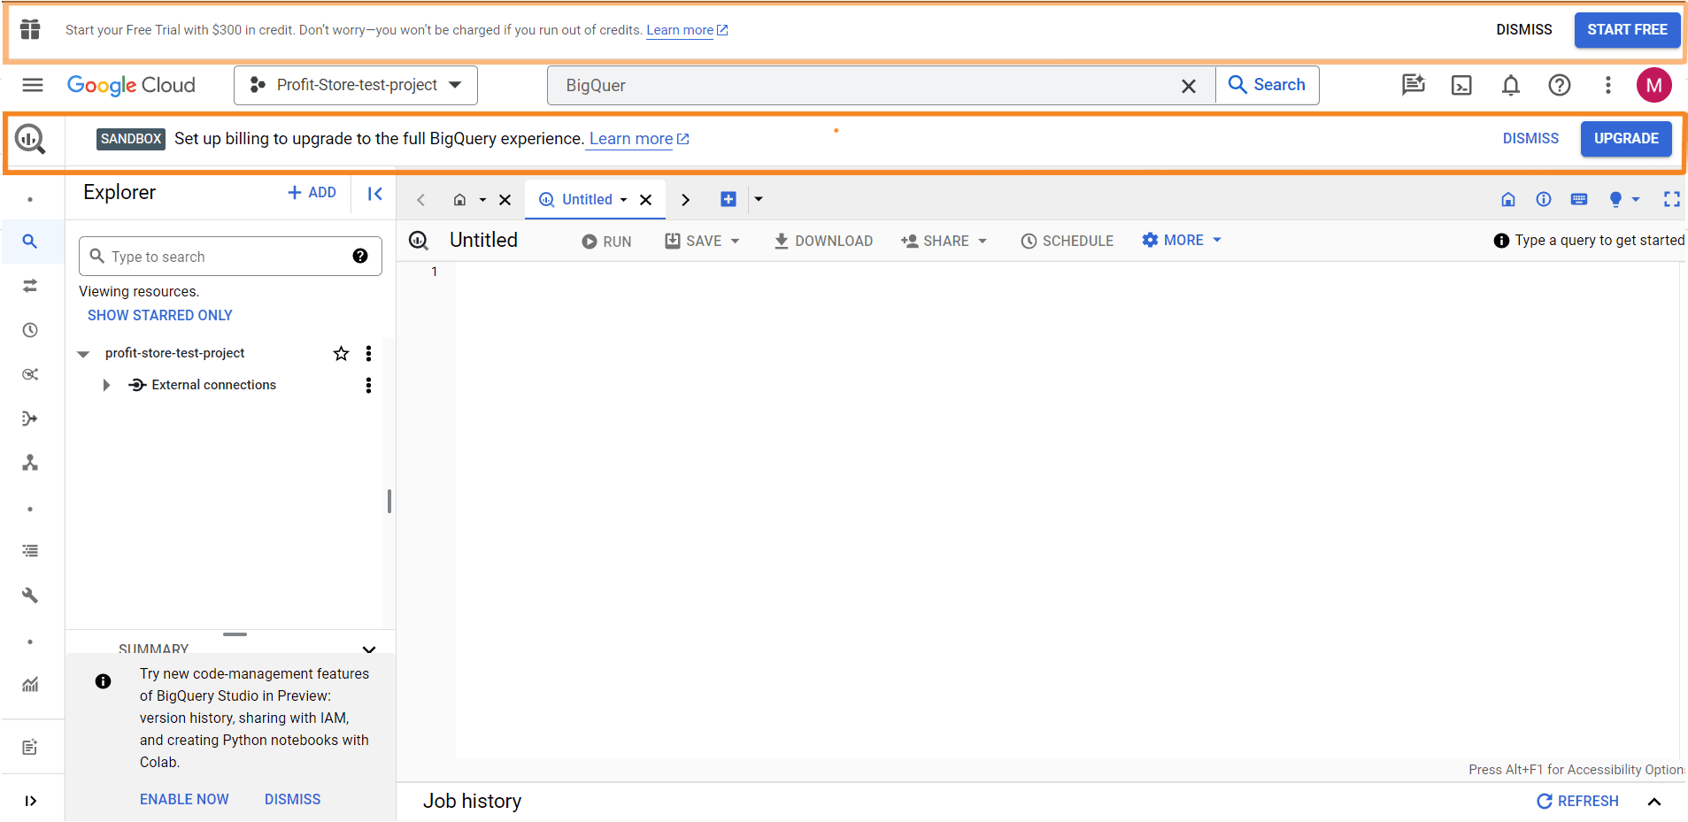Open the release notes sidebar icon
Viewport: 1688px width, 822px height.
[x=30, y=748]
